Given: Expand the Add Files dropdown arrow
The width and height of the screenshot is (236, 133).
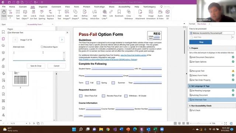Looking at the screenshot, I should [x=233, y=37].
